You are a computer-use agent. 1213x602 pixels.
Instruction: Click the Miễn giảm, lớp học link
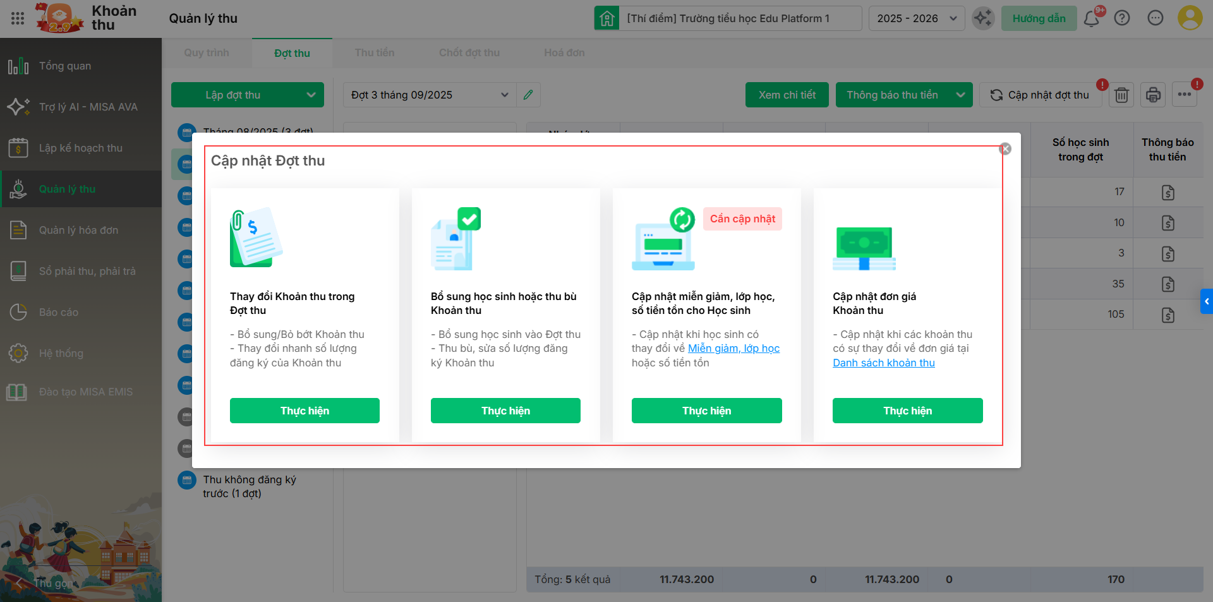point(733,348)
